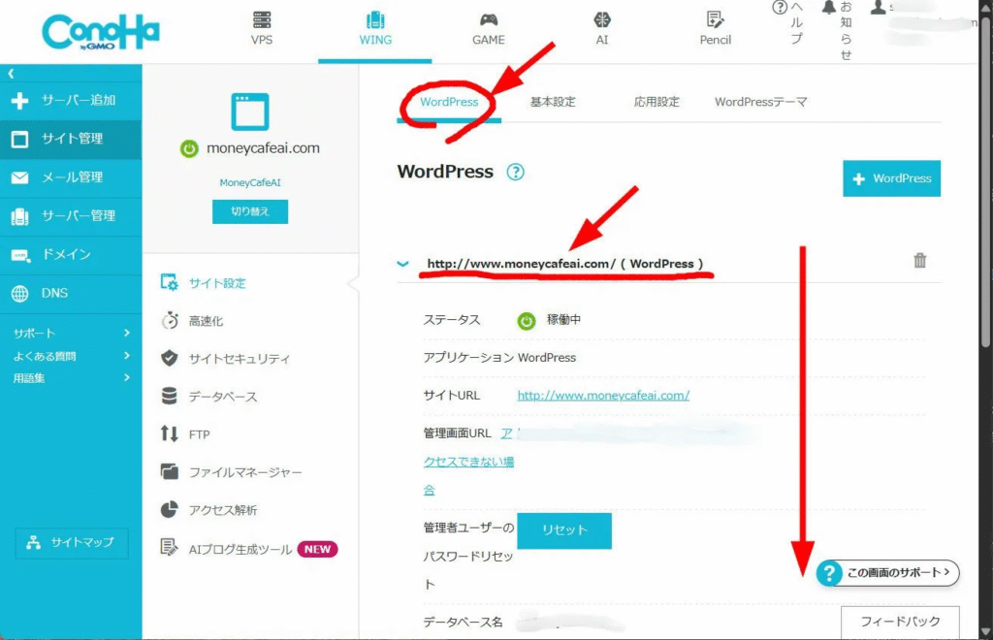Collapse the moneycafeai.com WordPress entry chevron

coord(402,264)
